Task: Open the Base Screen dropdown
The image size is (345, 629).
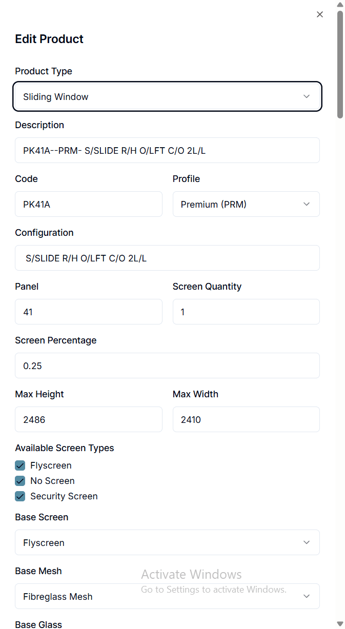Action: coord(167,542)
